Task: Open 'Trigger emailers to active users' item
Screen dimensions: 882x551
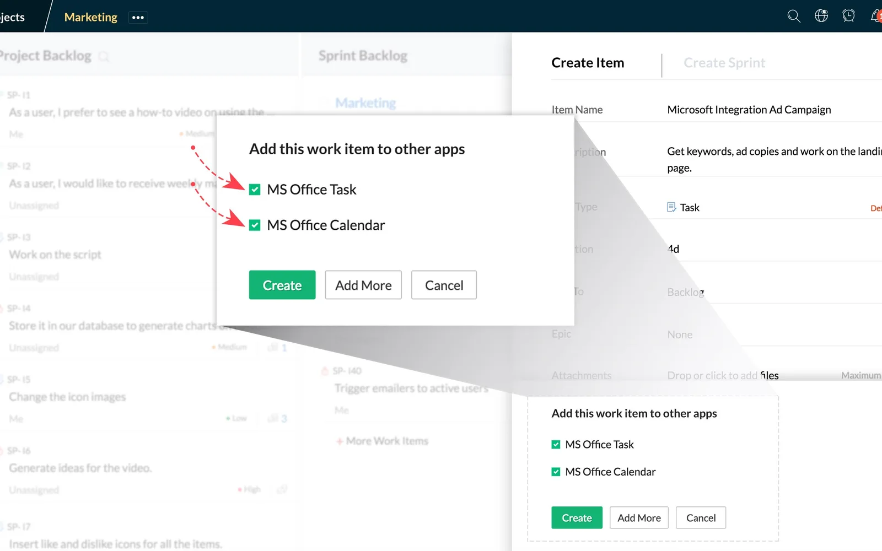Action: (x=411, y=388)
